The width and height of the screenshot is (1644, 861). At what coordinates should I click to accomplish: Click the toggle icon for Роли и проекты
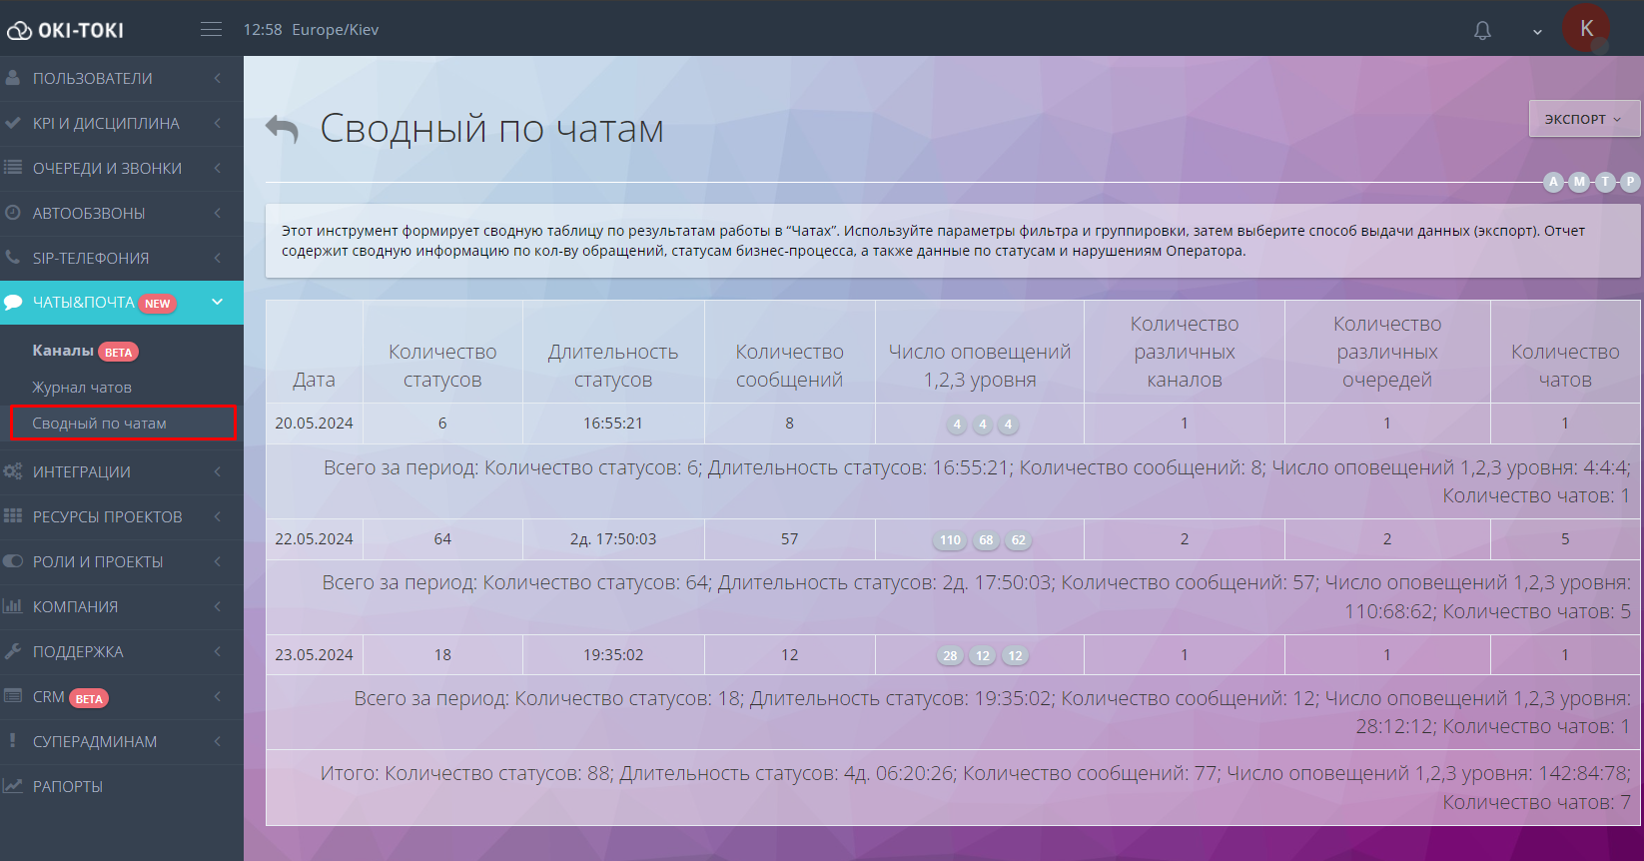13,561
